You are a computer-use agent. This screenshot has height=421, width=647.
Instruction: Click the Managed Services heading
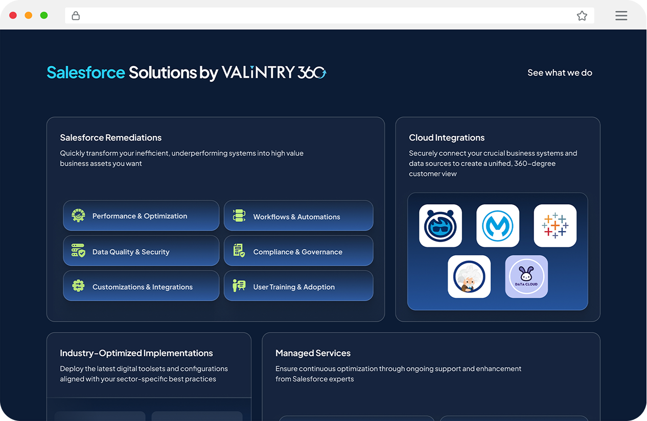(313, 353)
